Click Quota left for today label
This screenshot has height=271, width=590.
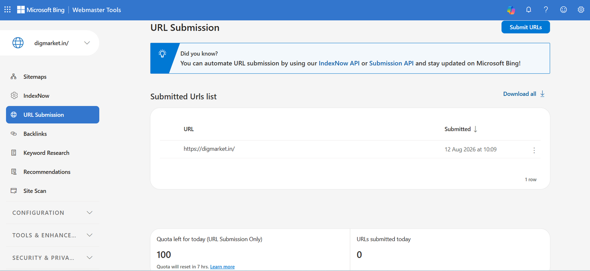[x=209, y=239]
